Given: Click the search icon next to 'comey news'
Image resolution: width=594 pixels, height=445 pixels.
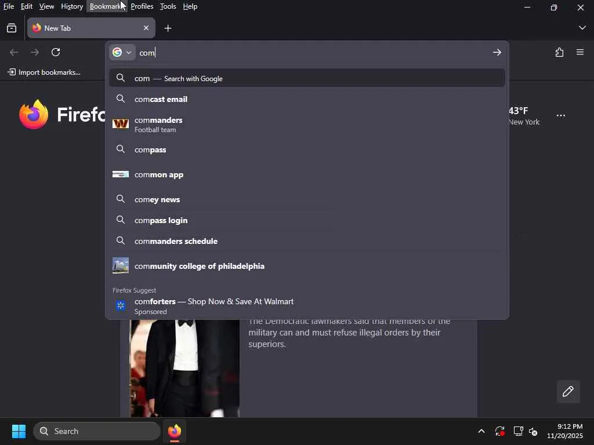Looking at the screenshot, I should click(x=121, y=199).
